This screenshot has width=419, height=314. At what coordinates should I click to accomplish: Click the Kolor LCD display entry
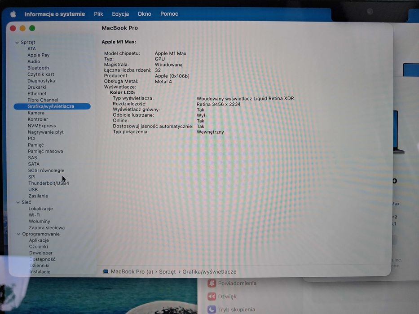[123, 93]
